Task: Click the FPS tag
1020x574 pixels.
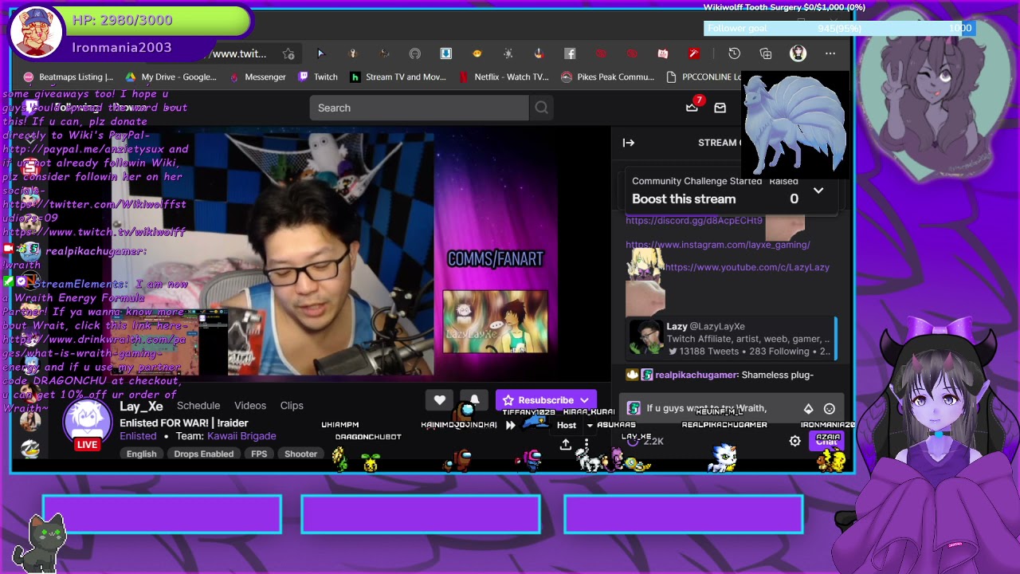Action: point(259,454)
